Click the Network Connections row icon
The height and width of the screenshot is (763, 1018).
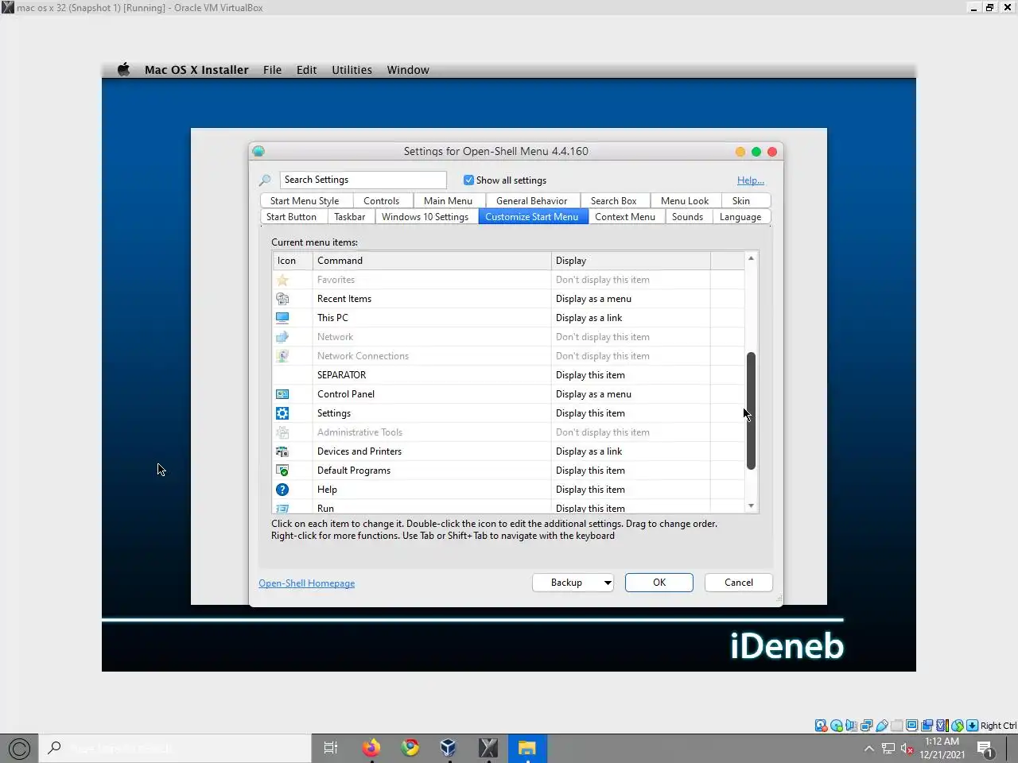[x=282, y=356]
